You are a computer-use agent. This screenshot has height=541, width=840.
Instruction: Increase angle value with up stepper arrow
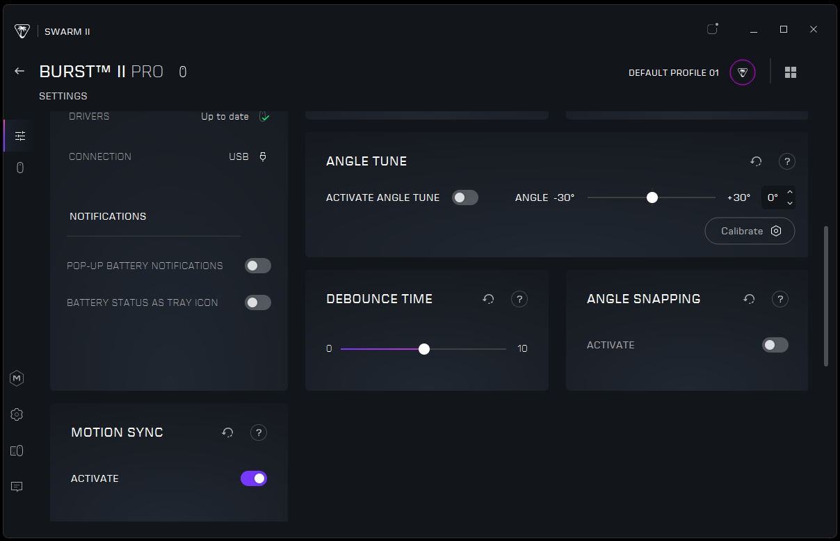[x=790, y=193]
